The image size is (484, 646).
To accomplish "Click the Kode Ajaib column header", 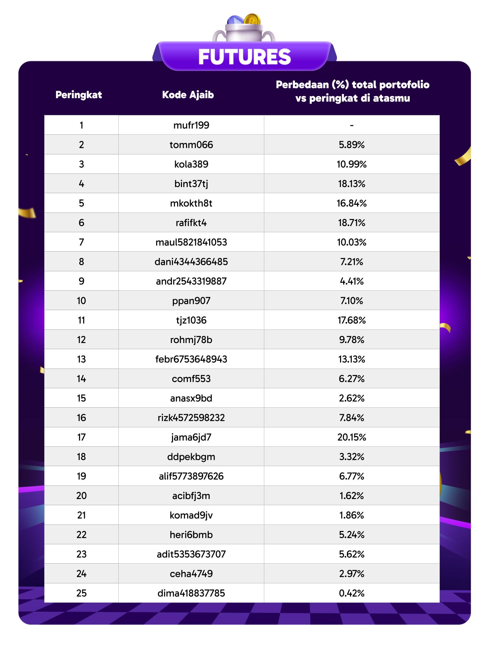I will coord(188,95).
